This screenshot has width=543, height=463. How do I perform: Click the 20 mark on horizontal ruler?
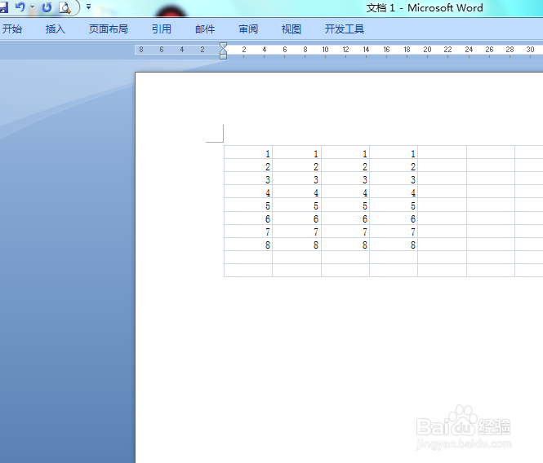pos(427,50)
